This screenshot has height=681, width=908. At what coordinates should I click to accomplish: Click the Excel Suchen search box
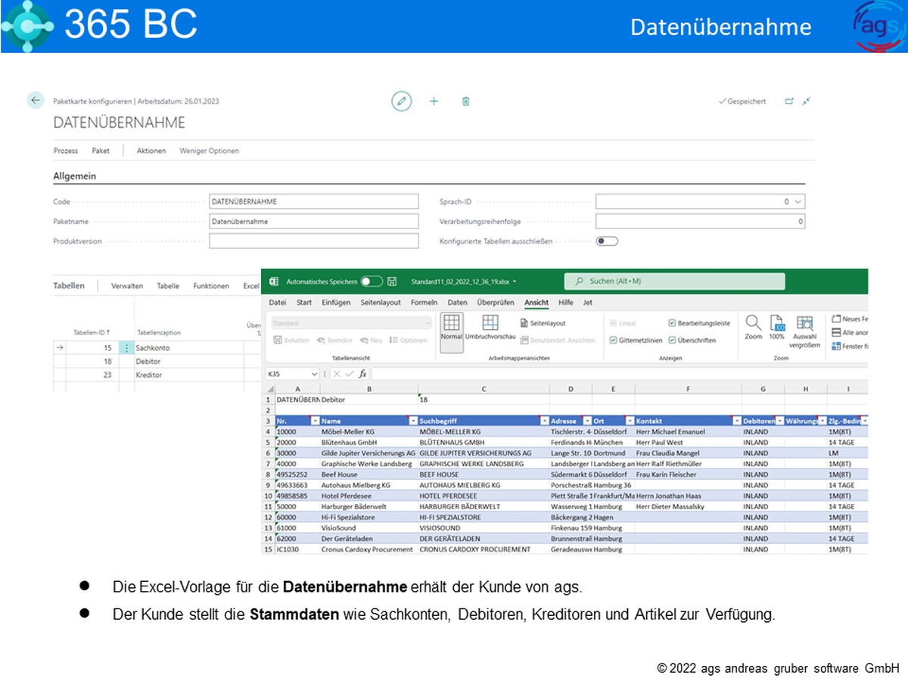click(x=674, y=281)
